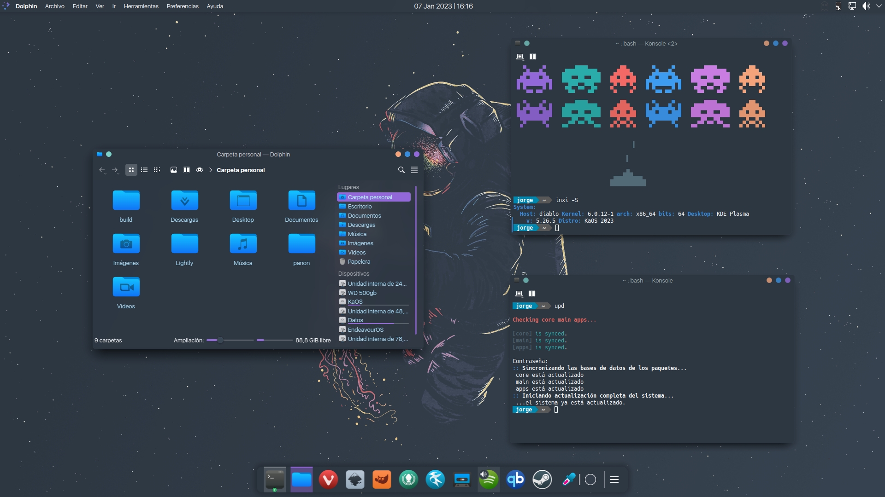885x497 pixels.
Task: Open the Preferencias menu
Action: point(183,6)
